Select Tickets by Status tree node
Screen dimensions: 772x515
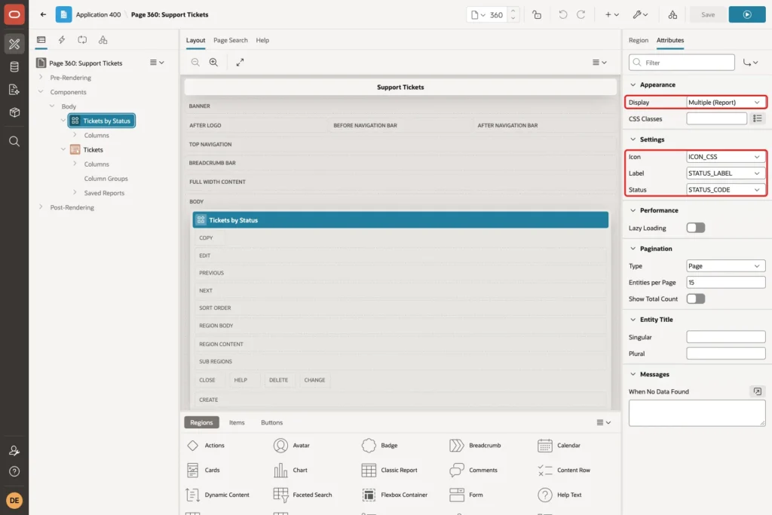(102, 121)
